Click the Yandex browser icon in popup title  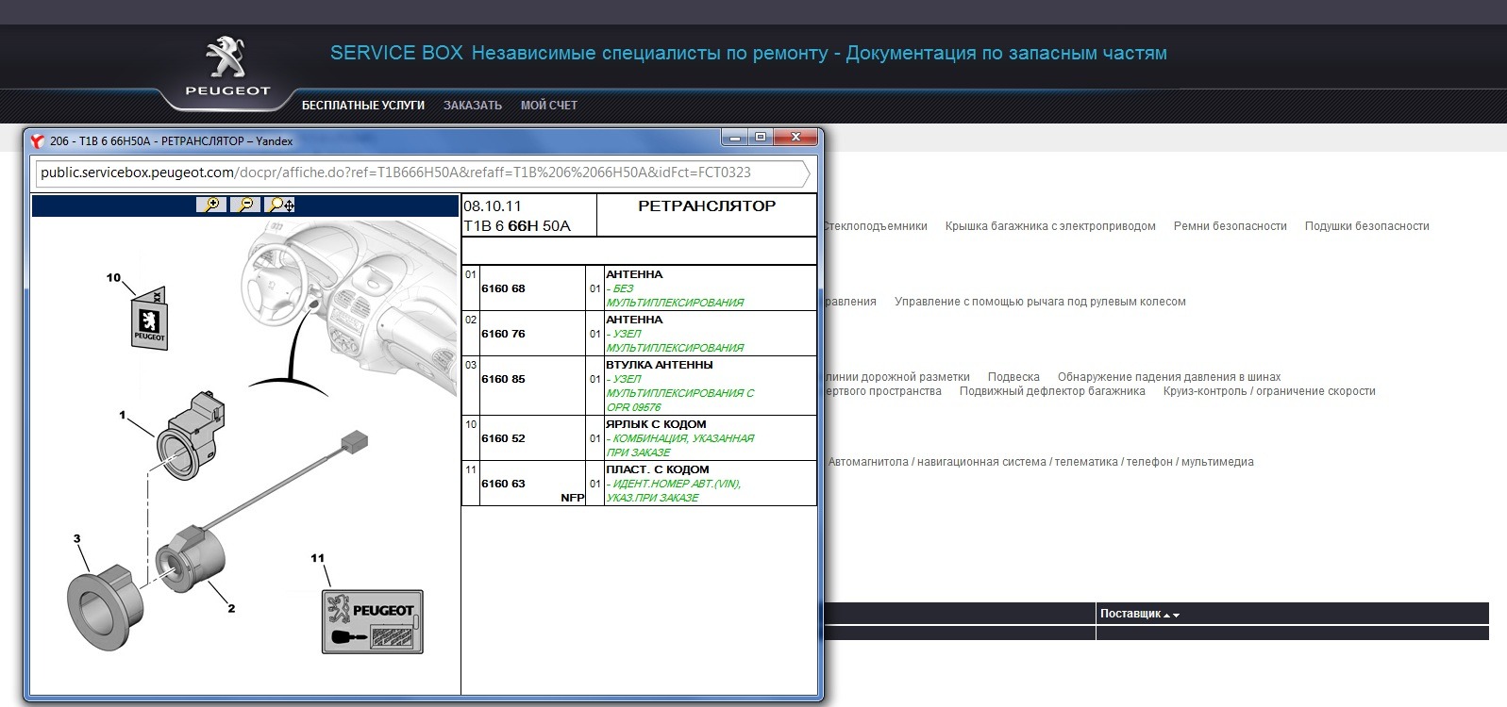pos(38,141)
